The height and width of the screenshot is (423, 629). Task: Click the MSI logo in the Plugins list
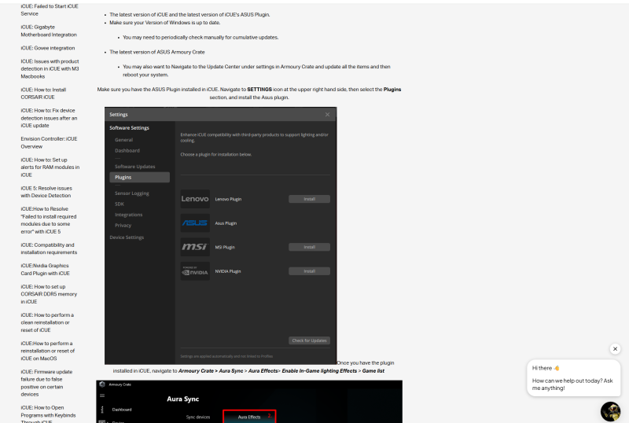195,247
